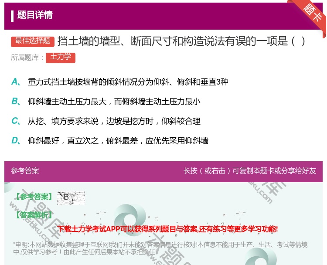Click the letter B option marker

coord(16,101)
